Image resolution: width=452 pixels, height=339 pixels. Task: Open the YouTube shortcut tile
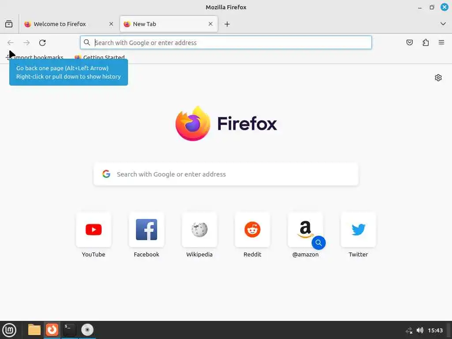(x=94, y=230)
